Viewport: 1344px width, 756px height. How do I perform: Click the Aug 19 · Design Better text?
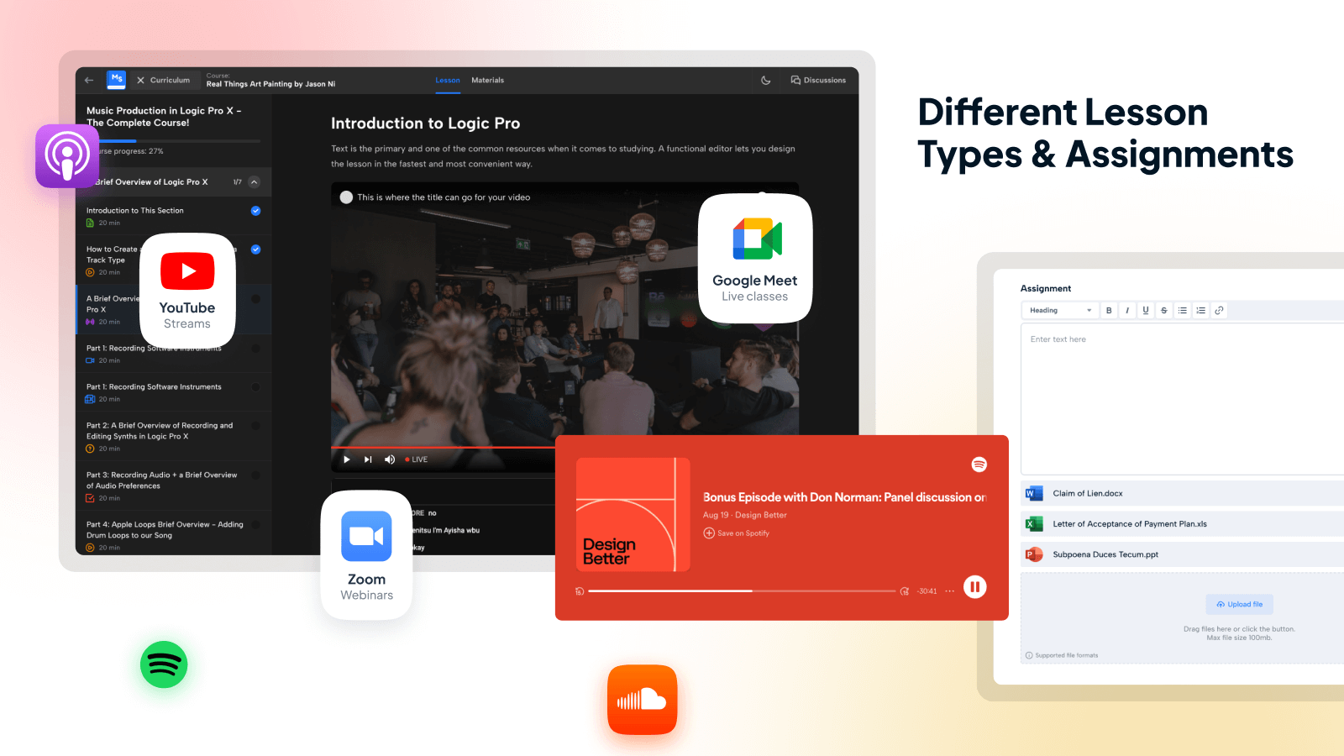(745, 516)
